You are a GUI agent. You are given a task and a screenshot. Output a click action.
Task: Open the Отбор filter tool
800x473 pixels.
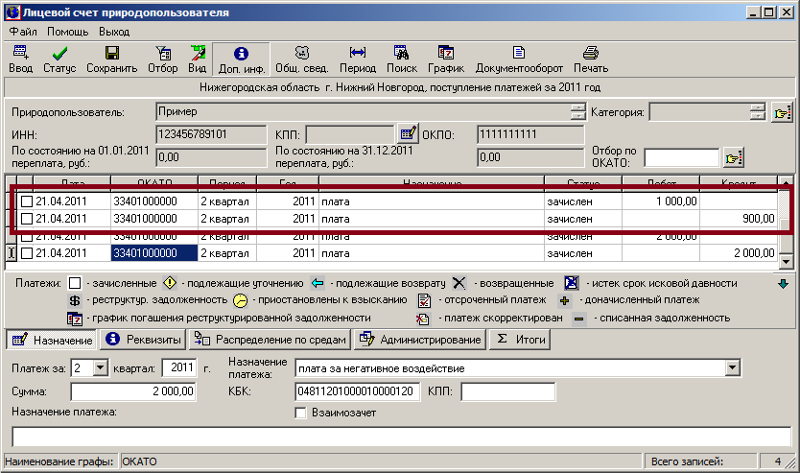[x=163, y=59]
